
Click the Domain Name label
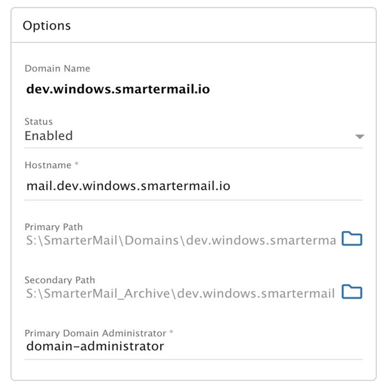58,68
